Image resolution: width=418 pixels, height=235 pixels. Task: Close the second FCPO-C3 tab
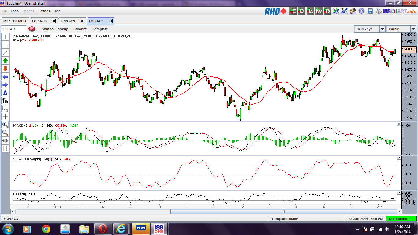tap(82, 21)
